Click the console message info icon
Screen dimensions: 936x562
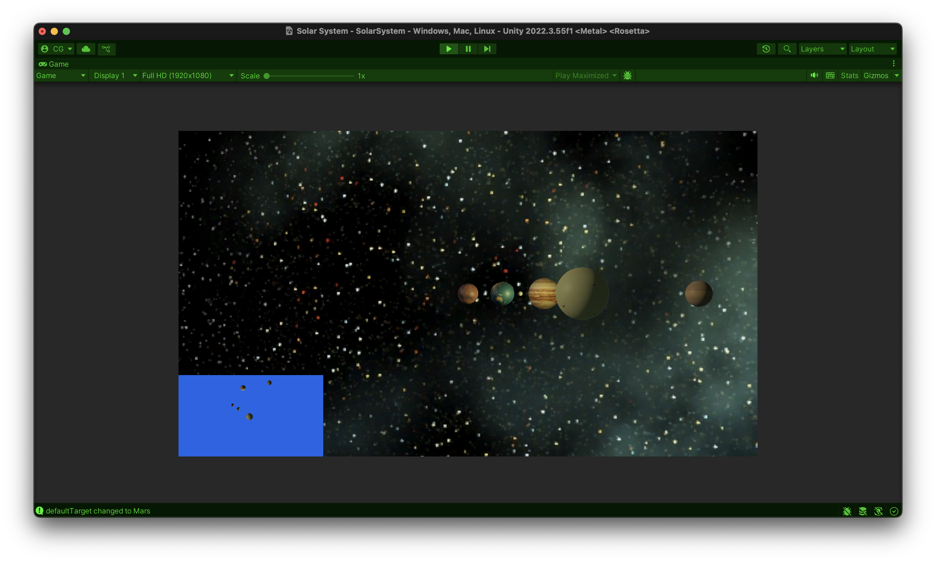pos(40,511)
